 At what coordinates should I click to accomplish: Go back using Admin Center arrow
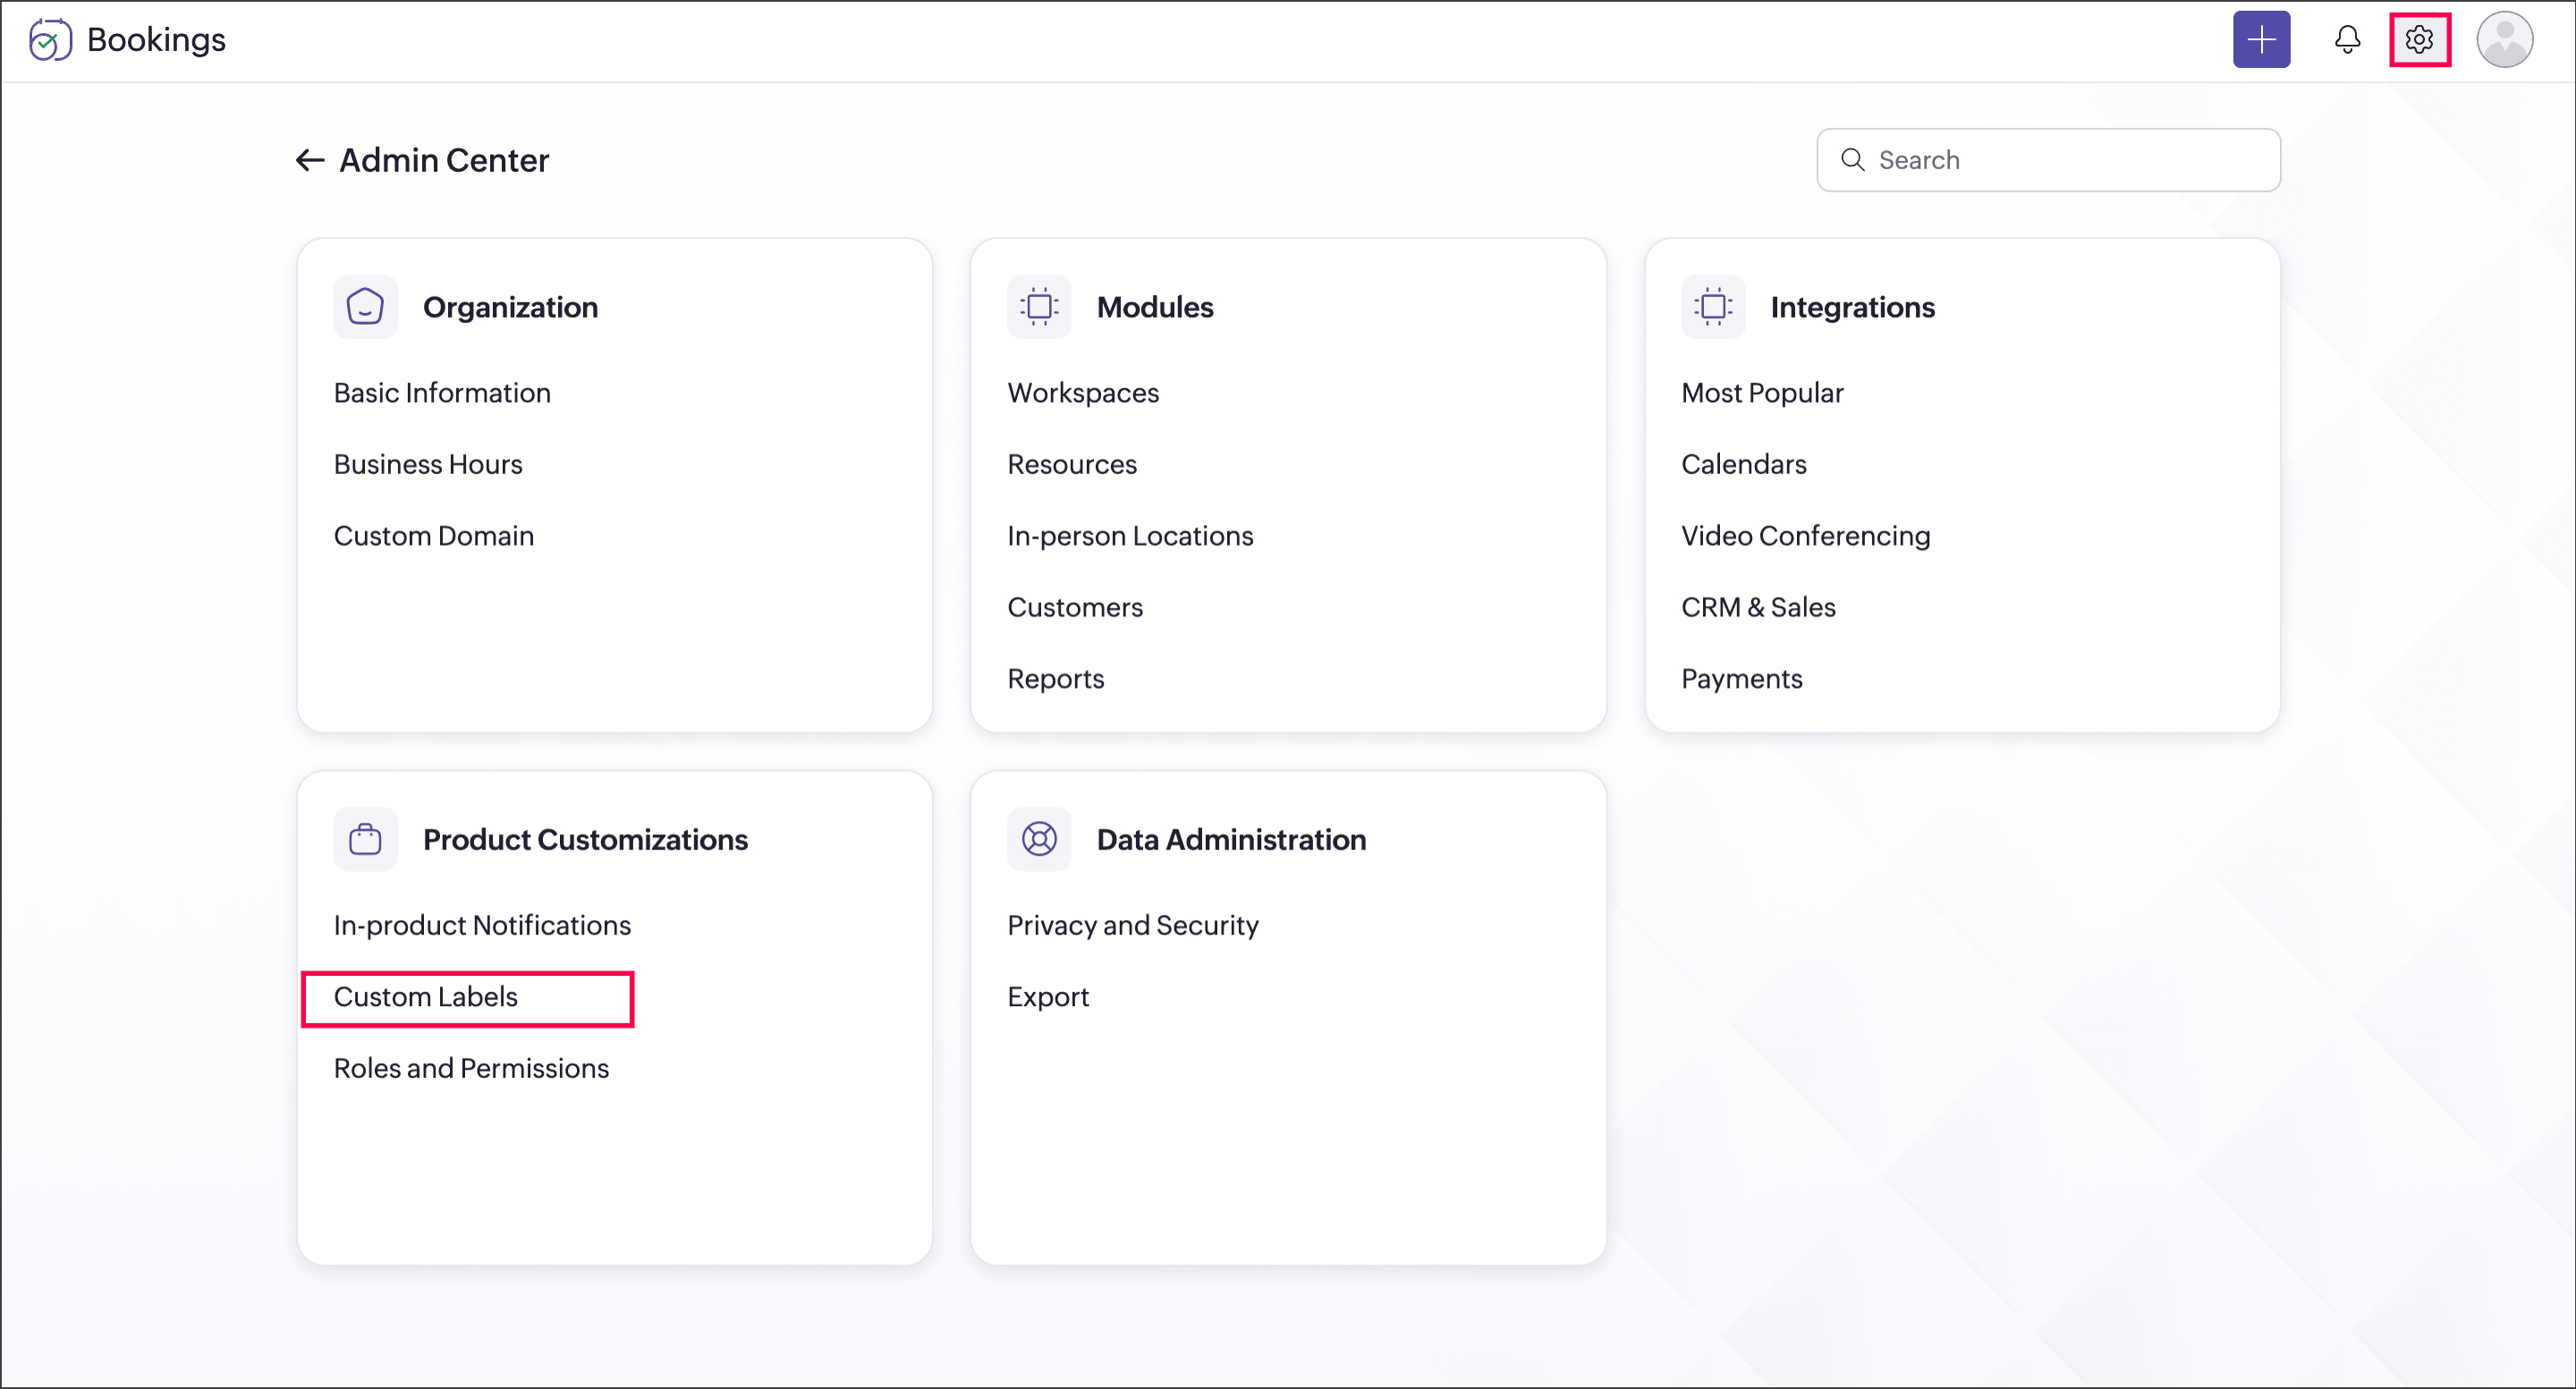tap(310, 160)
